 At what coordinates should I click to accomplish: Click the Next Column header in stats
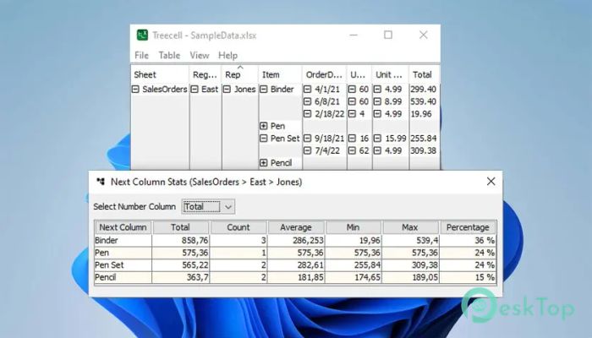[x=123, y=227]
